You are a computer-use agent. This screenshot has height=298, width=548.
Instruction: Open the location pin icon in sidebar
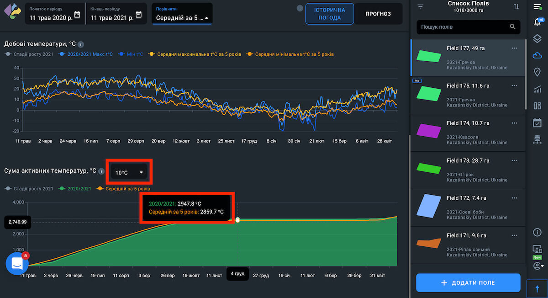coord(537,72)
